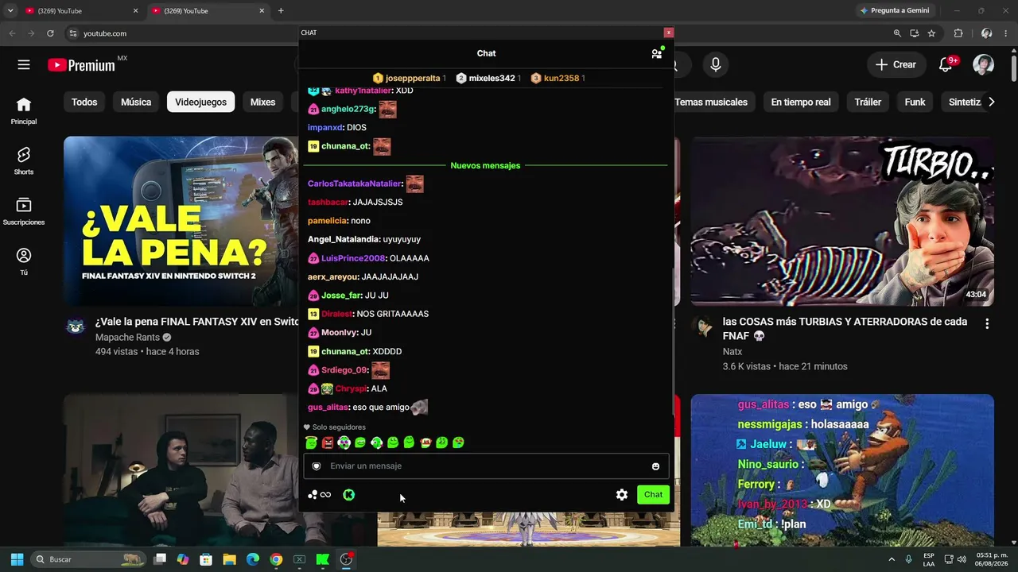The height and width of the screenshot is (572, 1018).
Task: Select the Tráiler filter chip
Action: tap(868, 102)
